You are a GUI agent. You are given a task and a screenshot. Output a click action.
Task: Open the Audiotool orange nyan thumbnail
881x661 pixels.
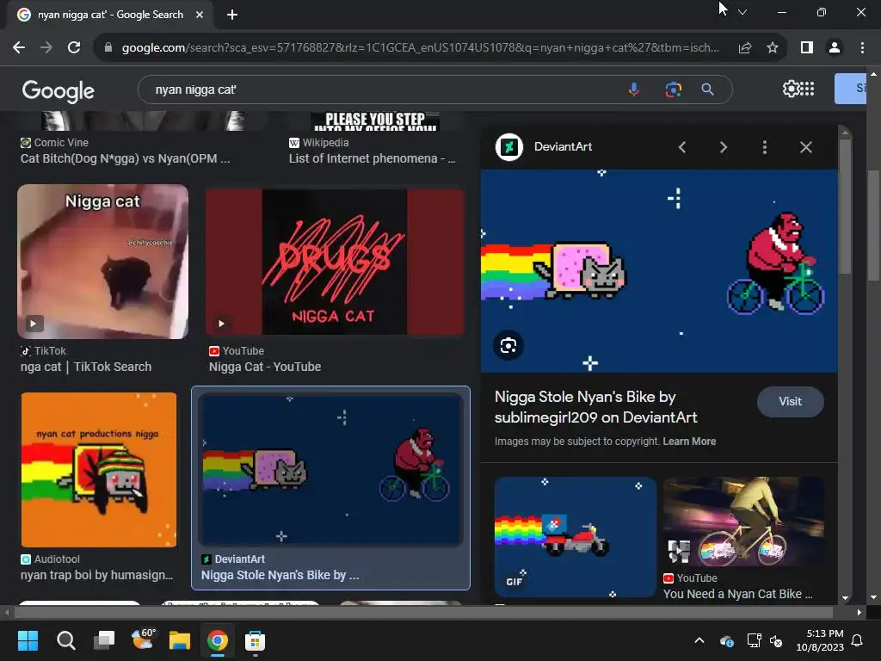[x=99, y=470]
